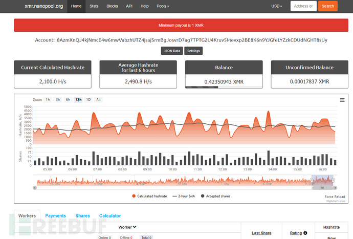Screen dimensions: 353x239
Task: Select the 12h zoom range
Action: pyautogui.click(x=78, y=100)
